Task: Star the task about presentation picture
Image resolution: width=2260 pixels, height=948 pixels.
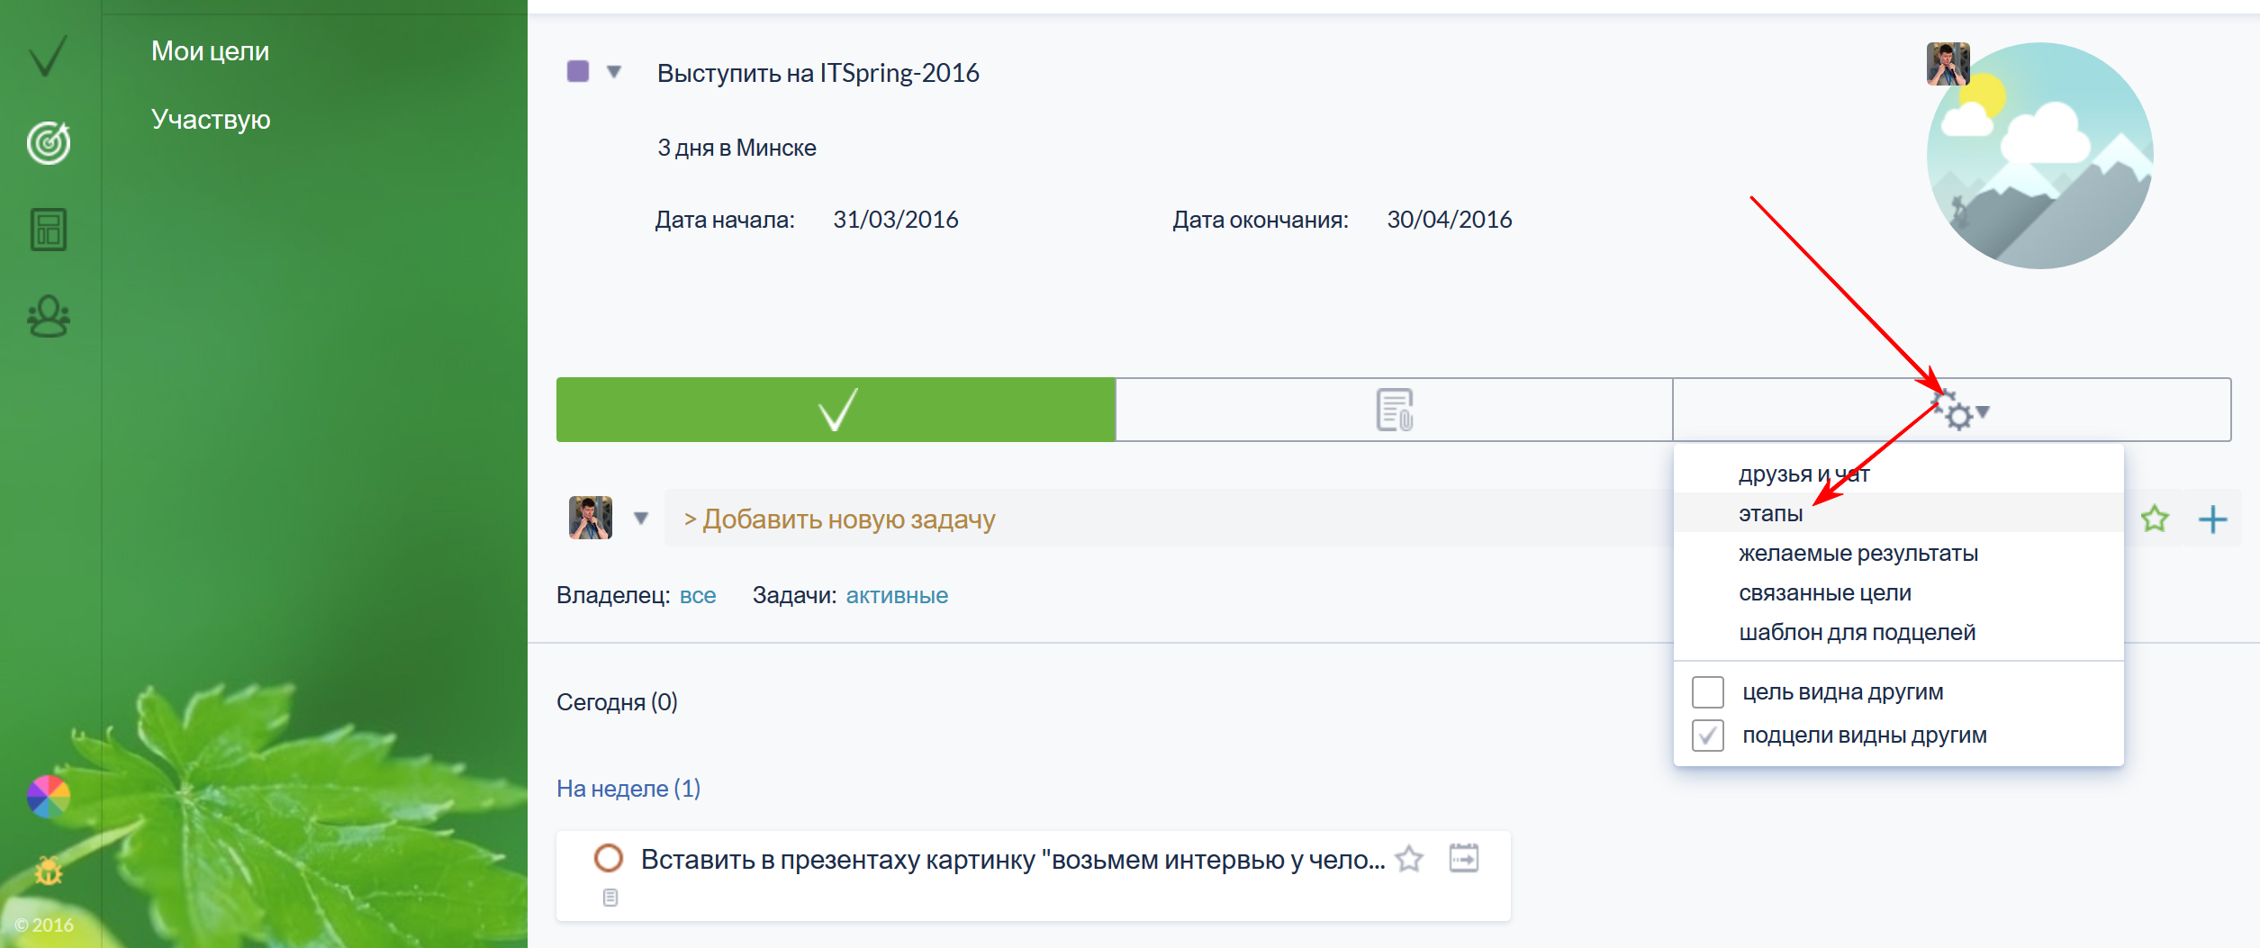Action: (x=1409, y=859)
